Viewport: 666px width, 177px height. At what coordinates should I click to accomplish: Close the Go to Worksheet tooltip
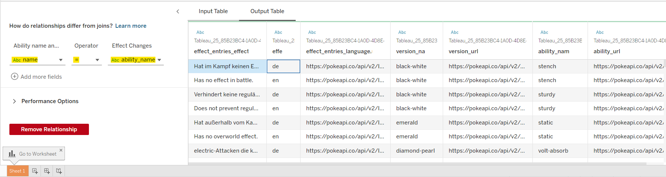tap(61, 150)
